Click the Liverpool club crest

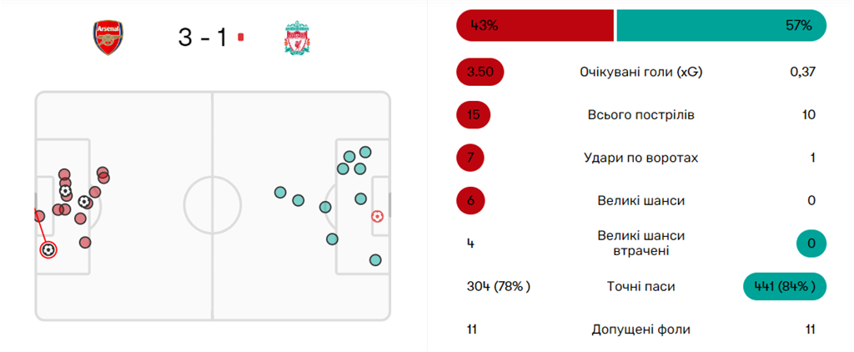pos(295,38)
